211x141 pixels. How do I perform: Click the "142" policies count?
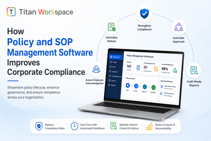tap(129, 66)
